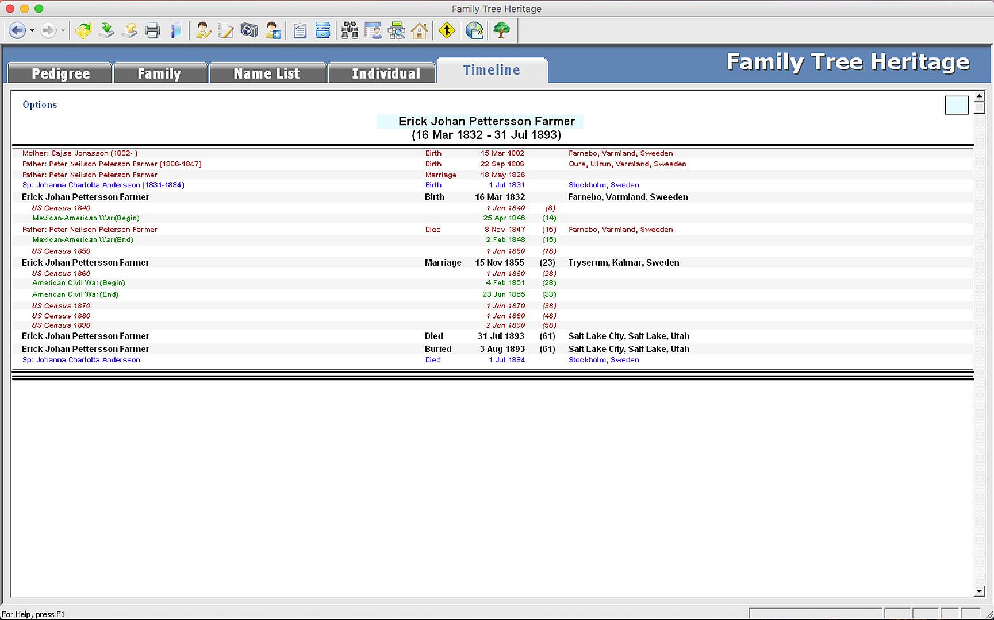This screenshot has height=620, width=994.
Task: Click the light blue color box
Action: pyautogui.click(x=956, y=105)
